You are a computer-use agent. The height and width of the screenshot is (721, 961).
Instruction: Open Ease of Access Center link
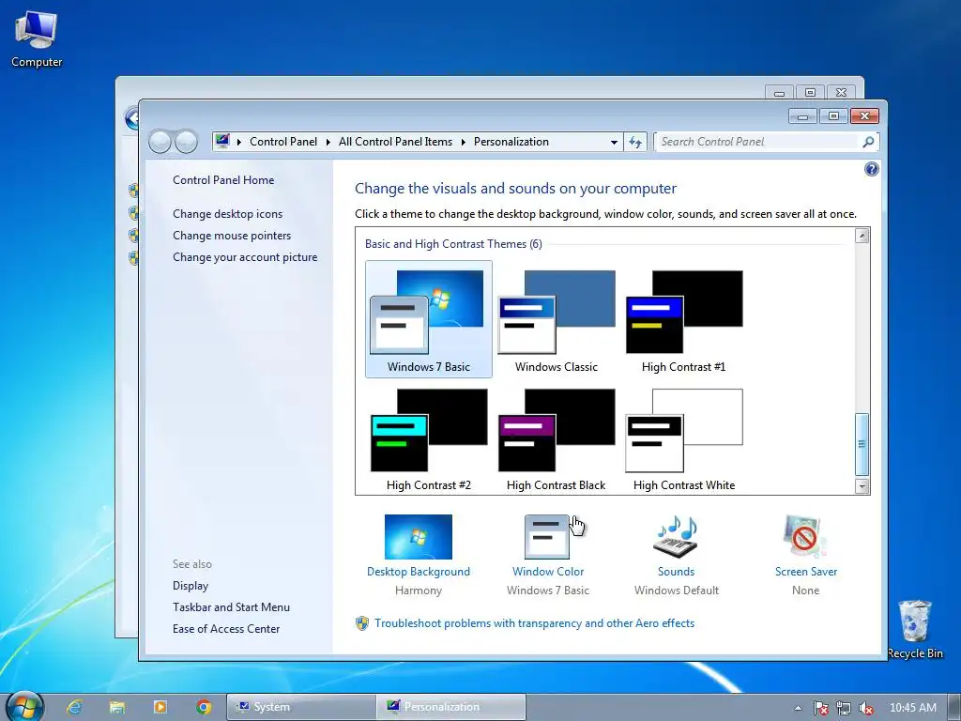click(x=225, y=629)
